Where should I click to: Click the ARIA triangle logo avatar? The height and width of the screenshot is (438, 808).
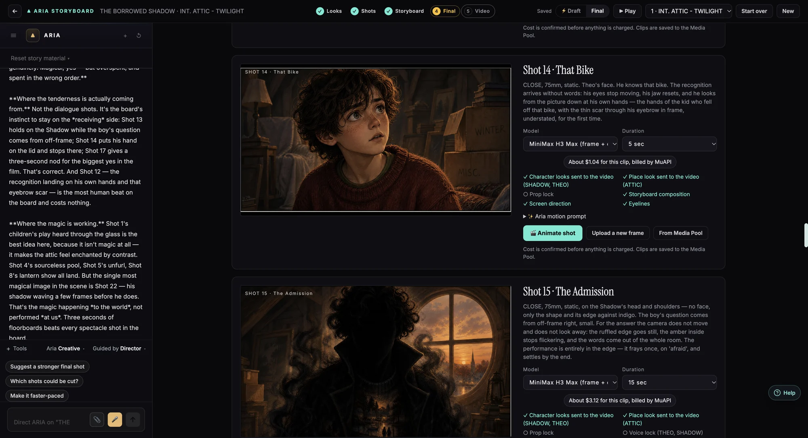[33, 35]
